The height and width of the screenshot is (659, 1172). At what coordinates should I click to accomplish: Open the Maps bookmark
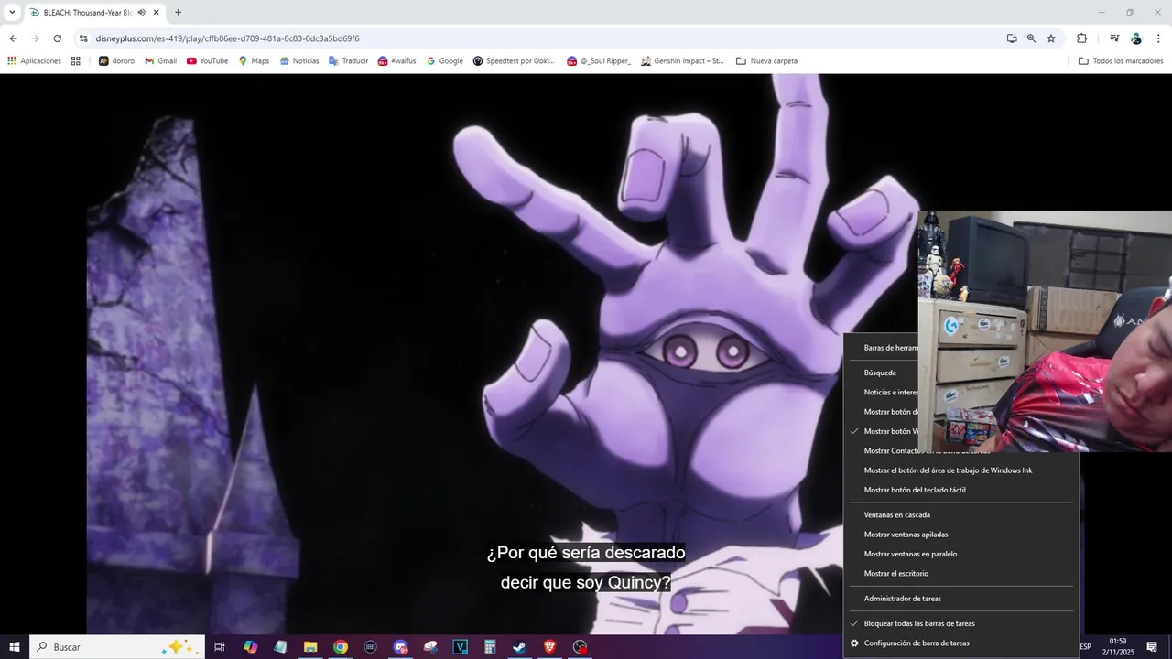[x=254, y=61]
